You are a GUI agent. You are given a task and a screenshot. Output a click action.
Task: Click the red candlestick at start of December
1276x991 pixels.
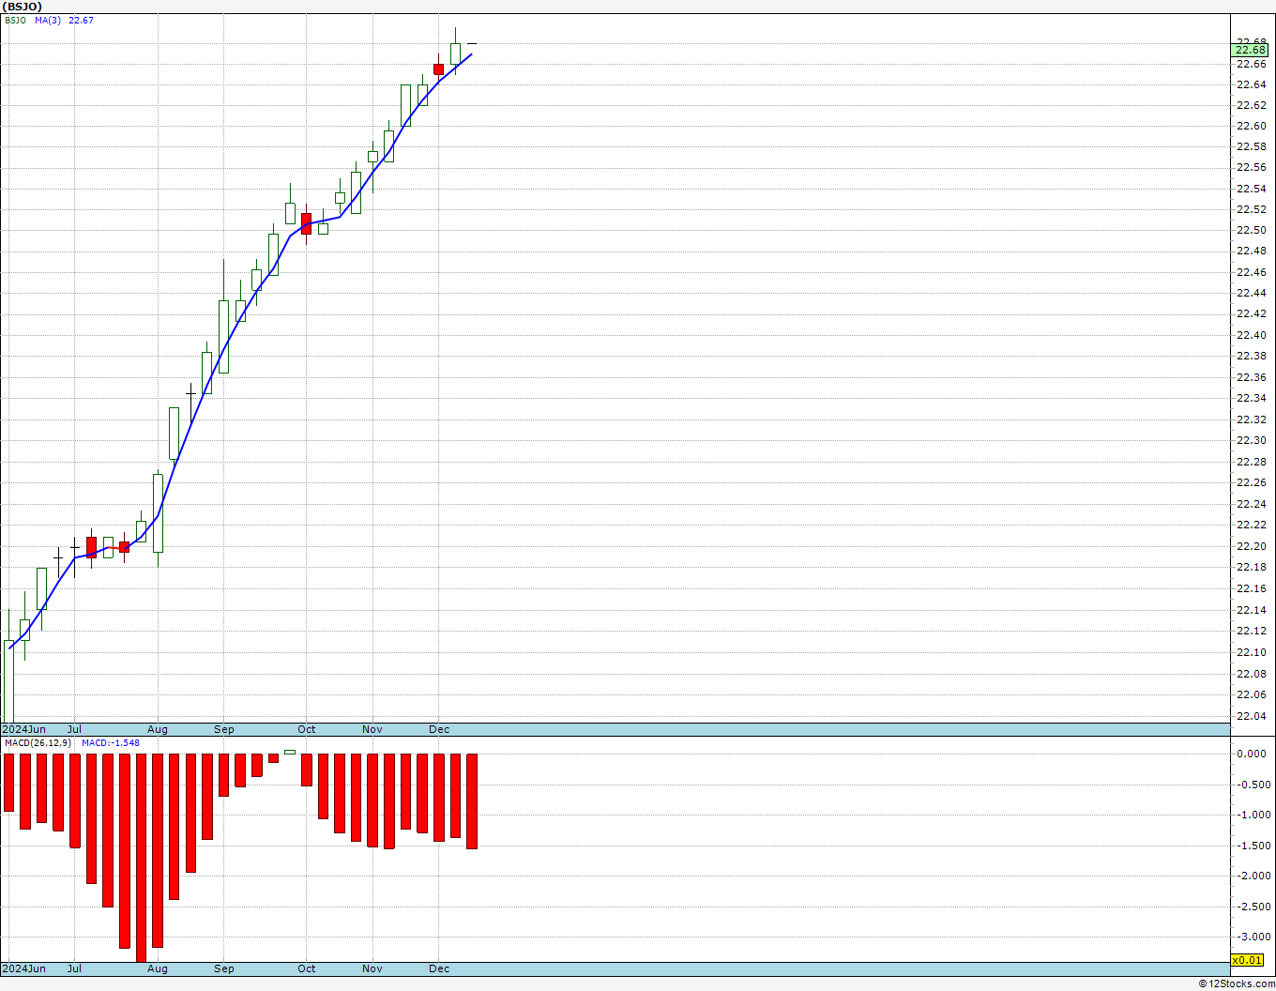pyautogui.click(x=438, y=69)
